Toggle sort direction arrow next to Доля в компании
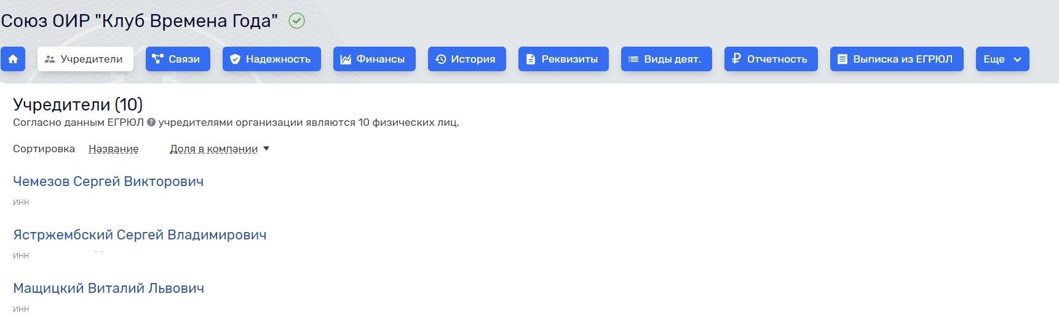This screenshot has height=318, width=1059. point(266,149)
